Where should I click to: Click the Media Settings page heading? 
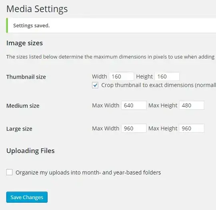pyautogui.click(x=37, y=9)
